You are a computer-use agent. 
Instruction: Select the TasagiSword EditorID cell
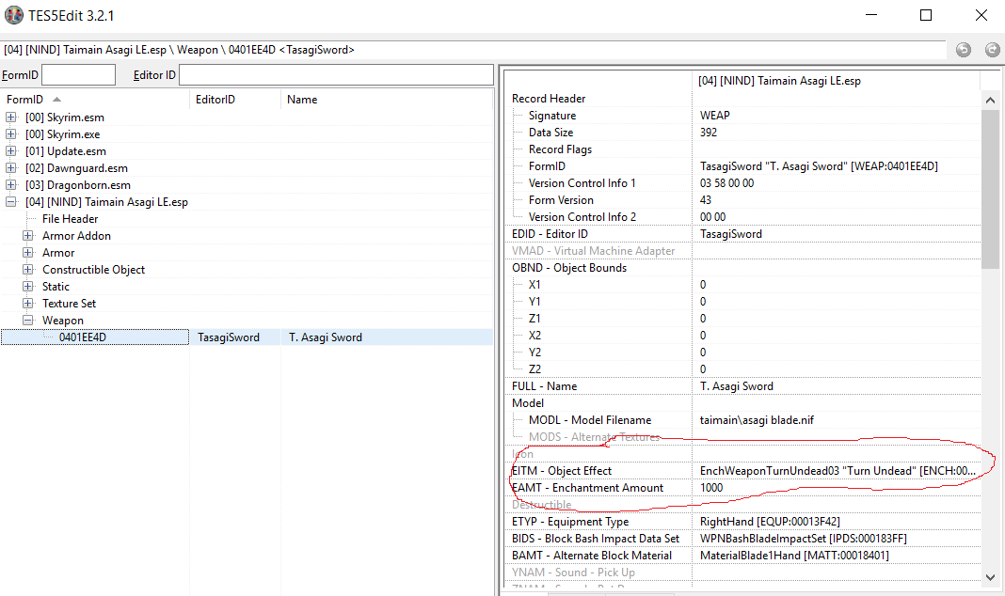(234, 337)
